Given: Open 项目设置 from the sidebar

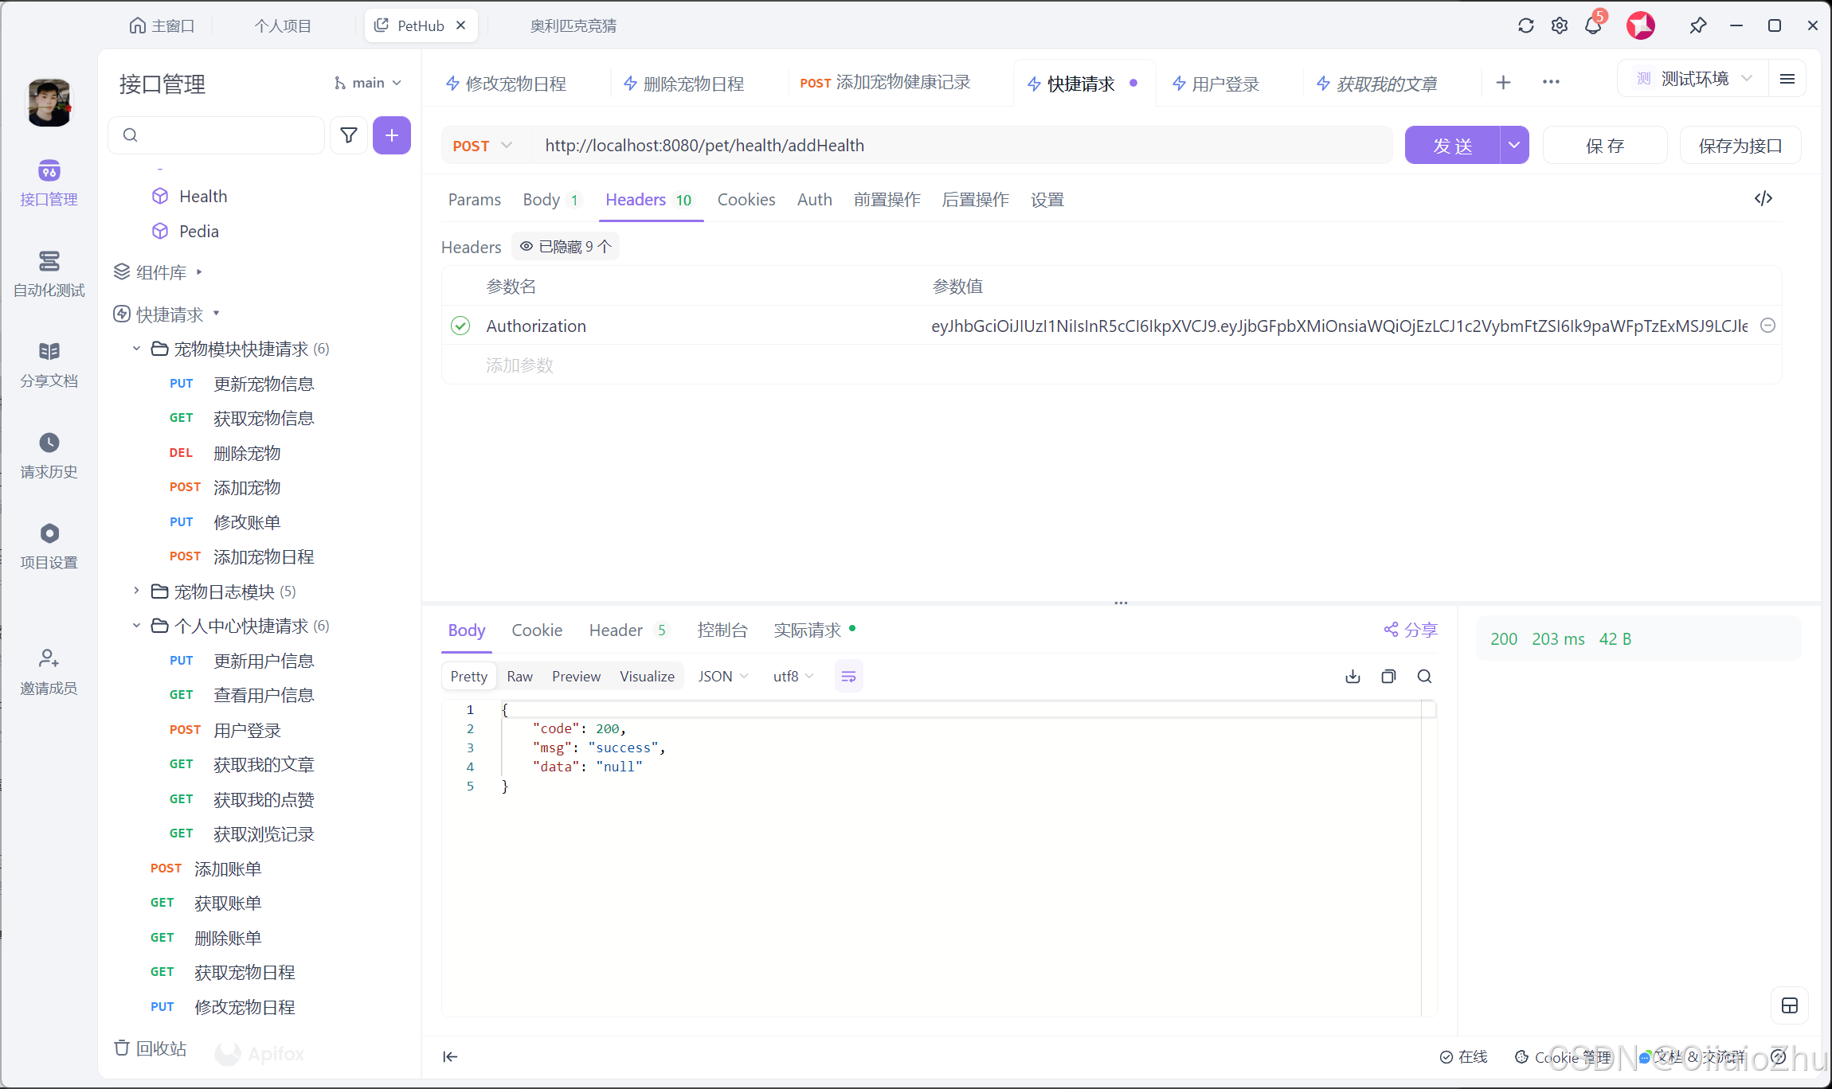Looking at the screenshot, I should click(x=49, y=545).
